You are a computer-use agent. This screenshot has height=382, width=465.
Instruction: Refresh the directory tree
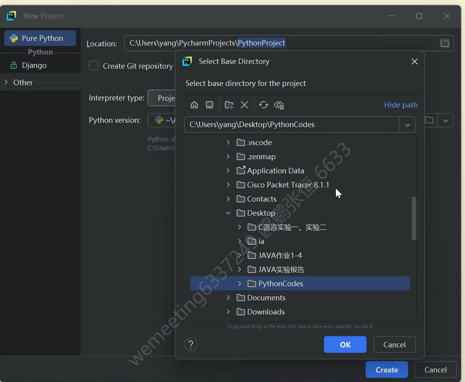(263, 105)
